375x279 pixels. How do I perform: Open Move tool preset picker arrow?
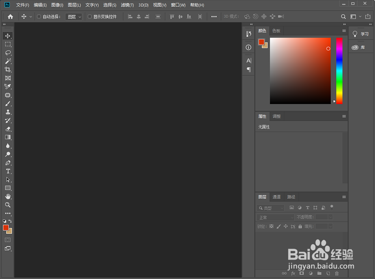(x=30, y=17)
